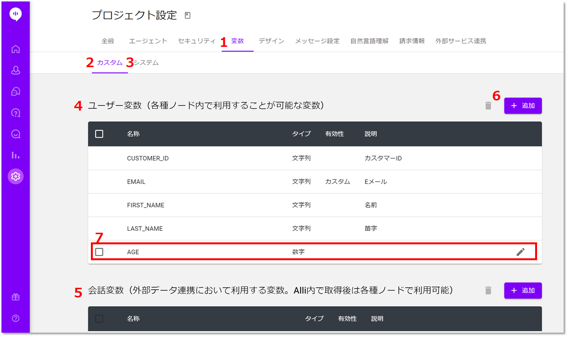Click the 数字 type cell of AGE
The image size is (568, 337).
298,252
